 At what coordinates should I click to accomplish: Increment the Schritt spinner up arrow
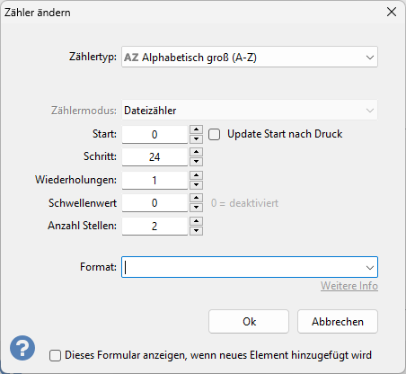196,152
